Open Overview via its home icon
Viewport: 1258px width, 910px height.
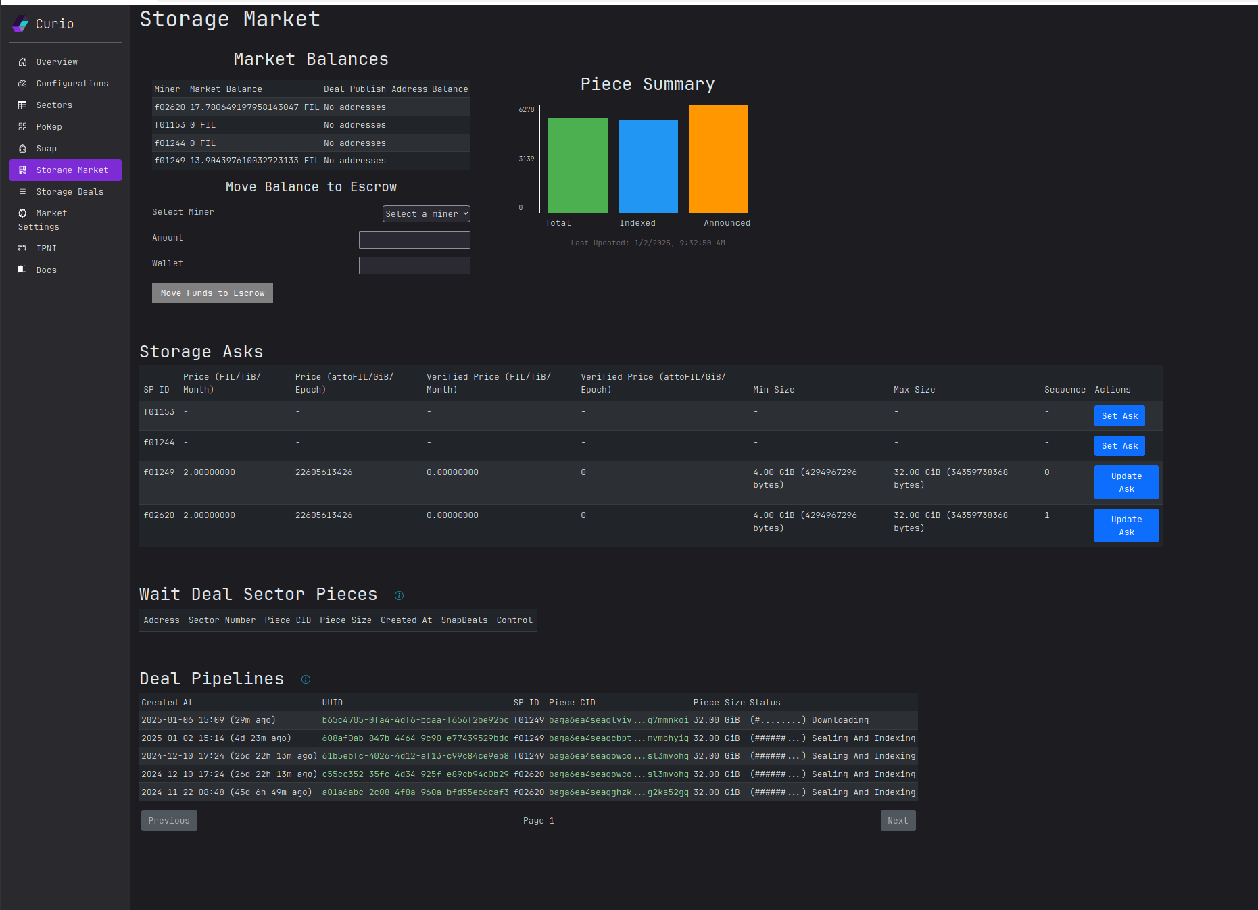[x=22, y=62]
